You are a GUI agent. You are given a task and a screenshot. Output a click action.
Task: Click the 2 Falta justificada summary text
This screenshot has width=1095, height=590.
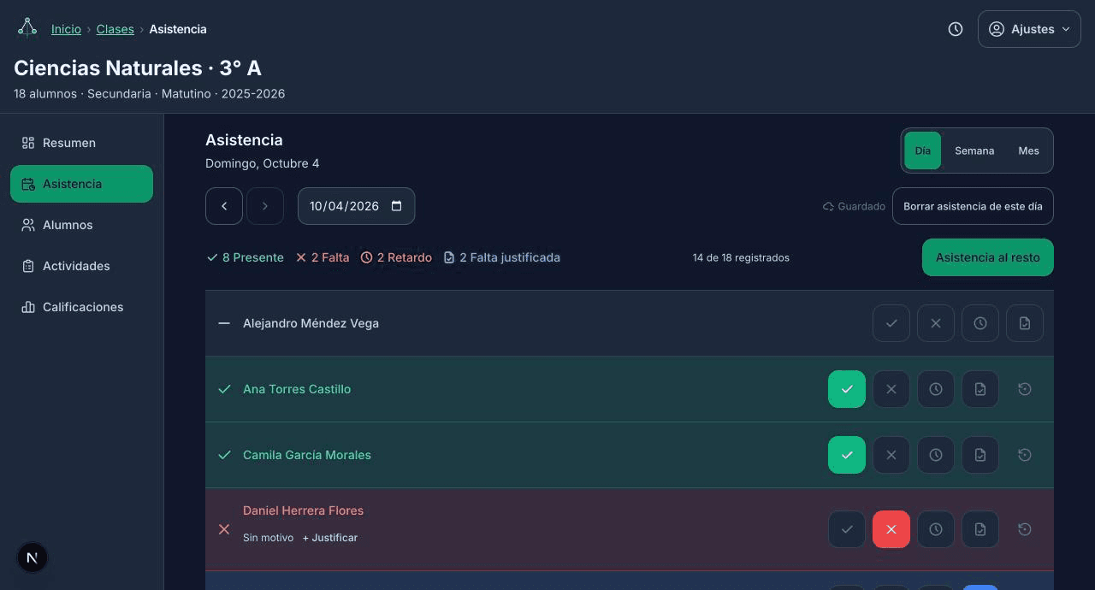[501, 257]
